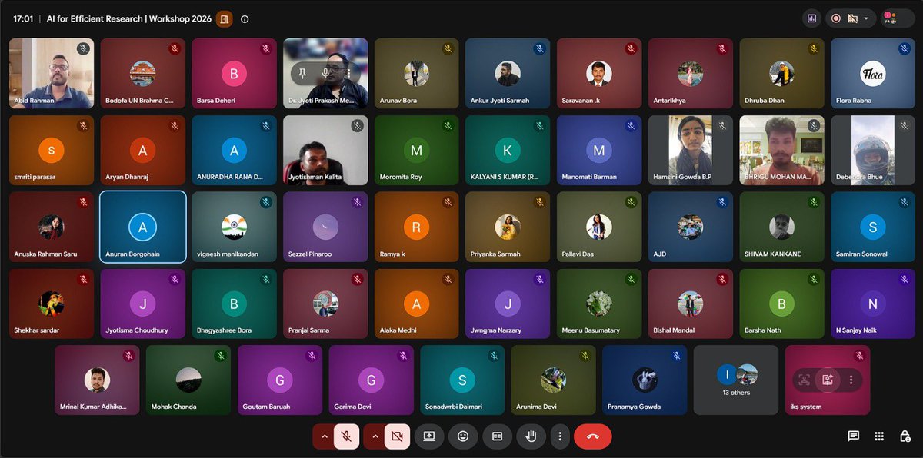
Task: Toggle the microphone mute button
Action: 347,436
